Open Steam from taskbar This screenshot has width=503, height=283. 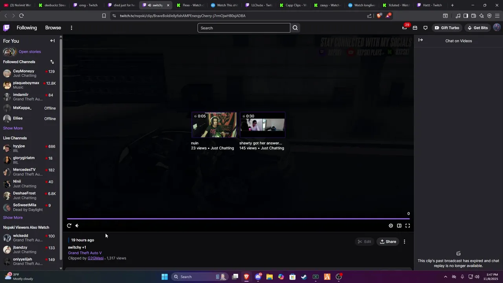coord(304,277)
